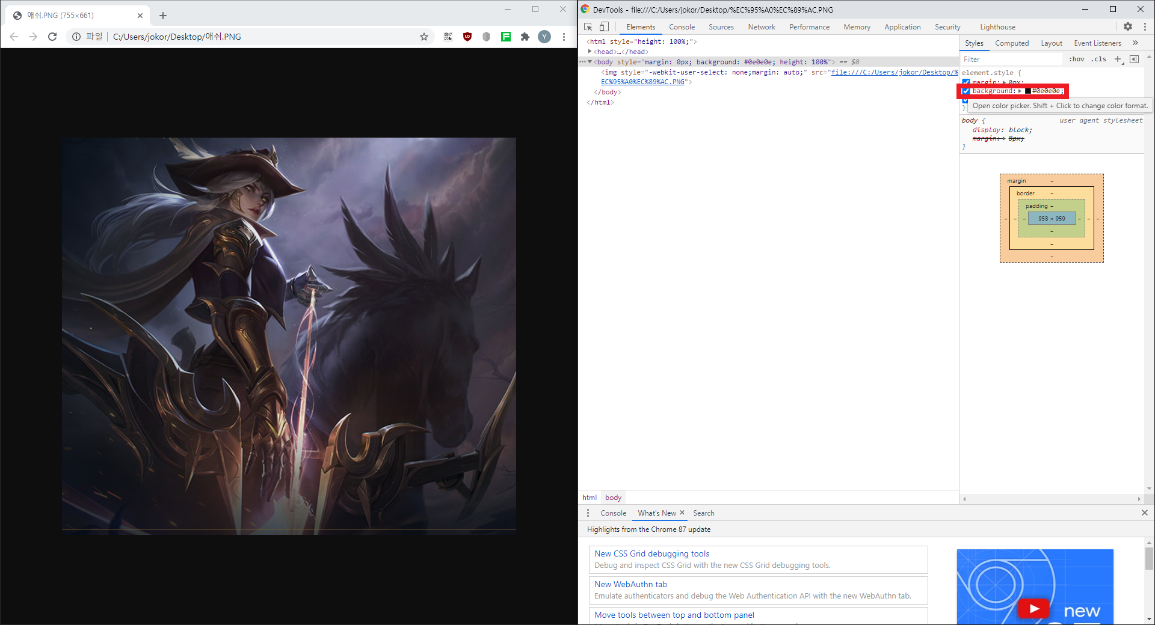Uncheck the margin property checkbox in element.style
1161x625 pixels.
click(x=966, y=82)
